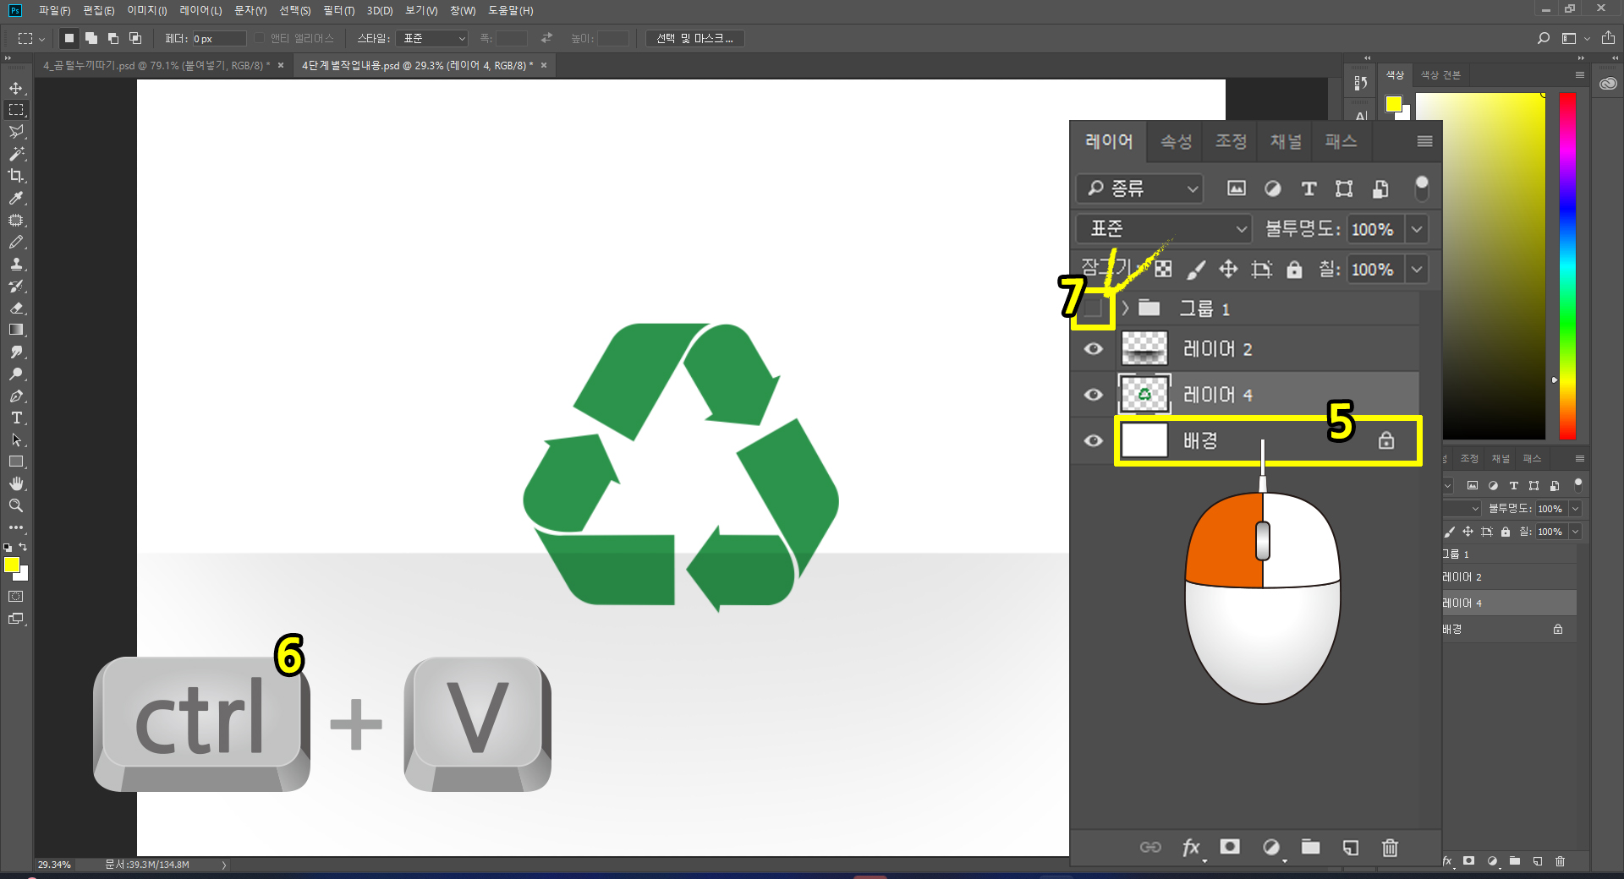This screenshot has width=1624, height=879.
Task: Toggle visibility eye of 레이어 2
Action: (x=1093, y=349)
